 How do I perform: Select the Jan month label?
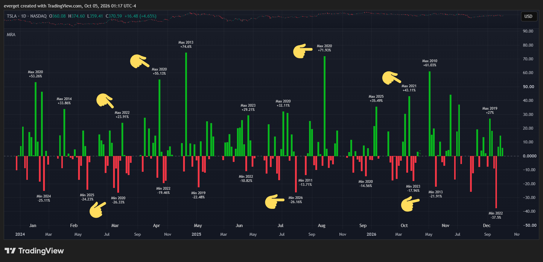(33, 226)
